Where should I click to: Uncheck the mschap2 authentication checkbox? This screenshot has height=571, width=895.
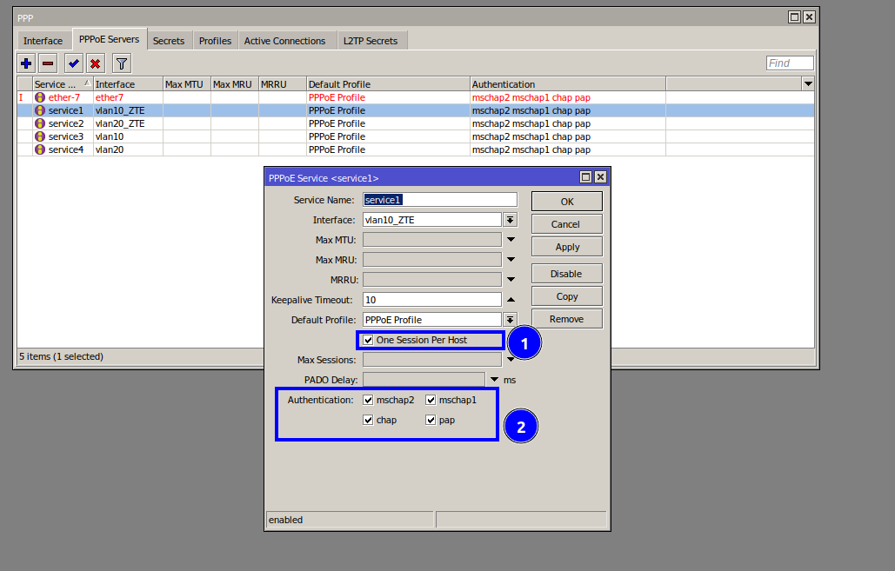[369, 401]
